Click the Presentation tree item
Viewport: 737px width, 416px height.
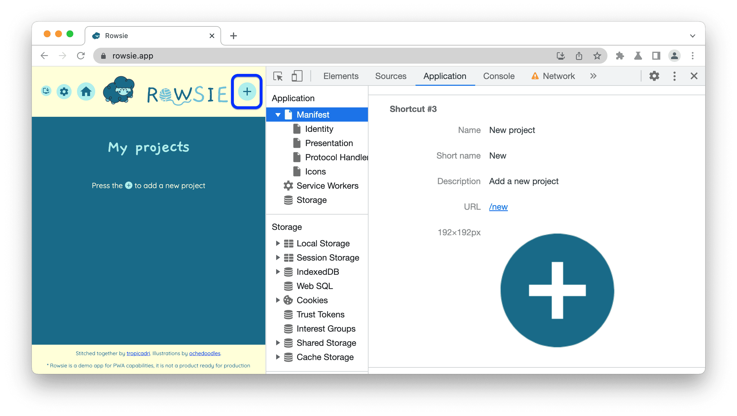click(x=328, y=143)
